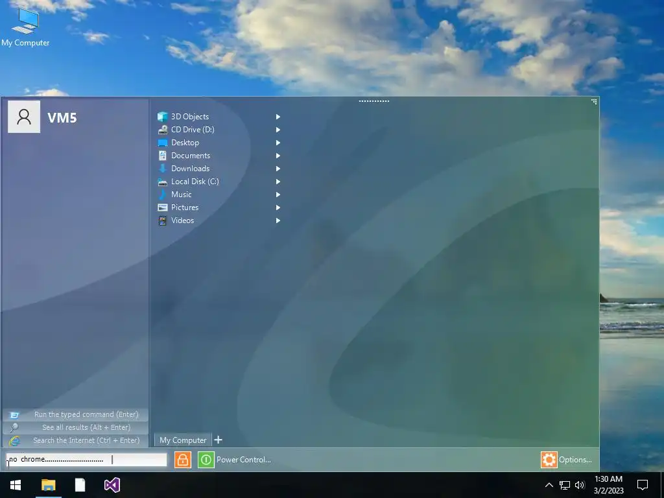Open the Documents icon
The width and height of the screenshot is (664, 498).
click(x=163, y=156)
